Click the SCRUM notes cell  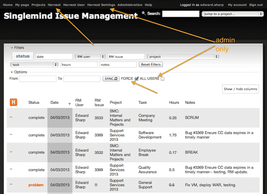[x=192, y=118]
